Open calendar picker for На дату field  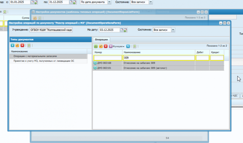coord(121,30)
